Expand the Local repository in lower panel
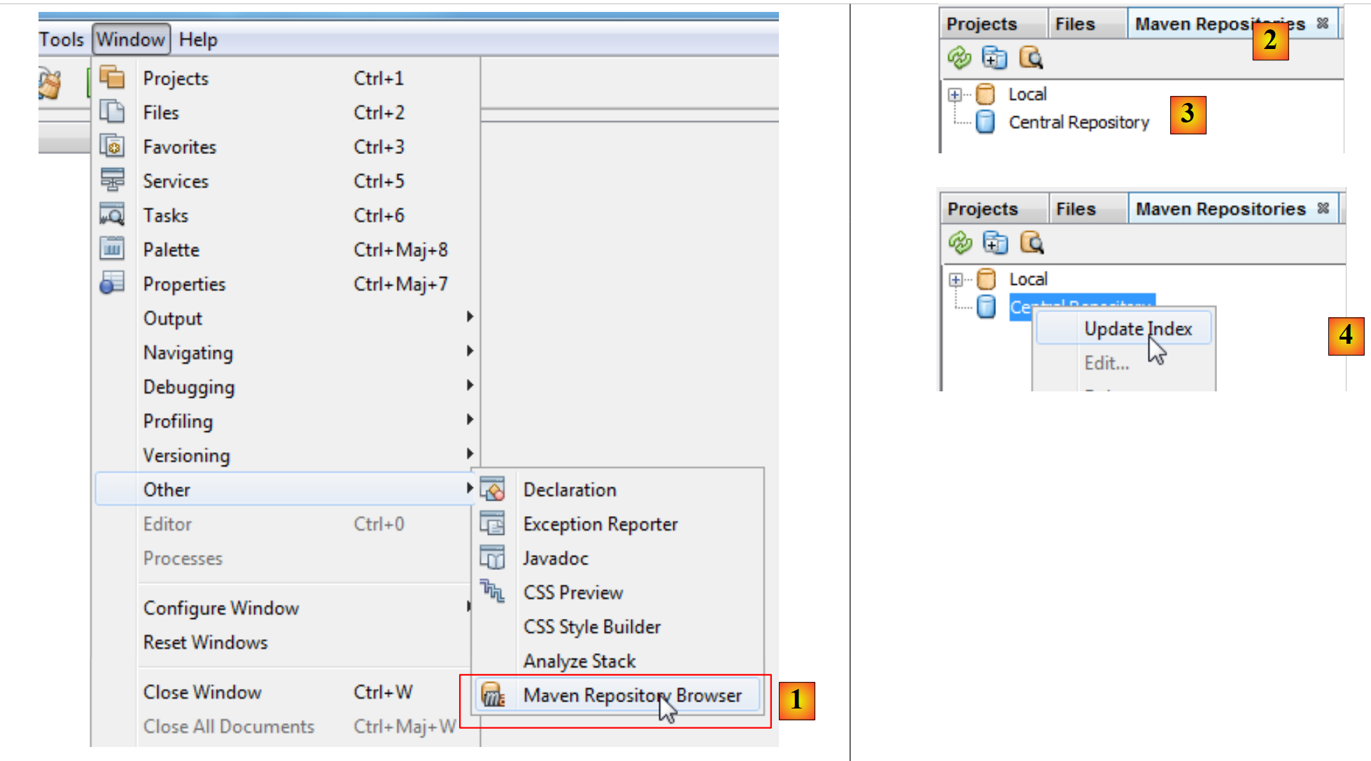 pyautogui.click(x=955, y=279)
